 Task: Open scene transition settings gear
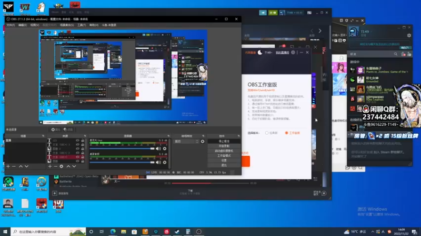(x=203, y=141)
